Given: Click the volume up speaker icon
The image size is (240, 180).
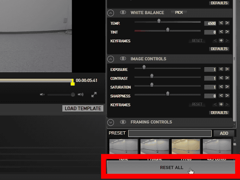Looking at the screenshot, I should point(81,94).
